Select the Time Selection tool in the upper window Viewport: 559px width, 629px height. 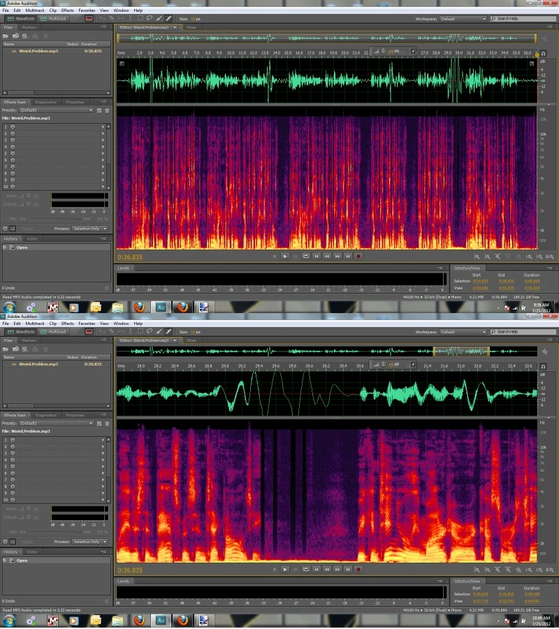point(131,18)
